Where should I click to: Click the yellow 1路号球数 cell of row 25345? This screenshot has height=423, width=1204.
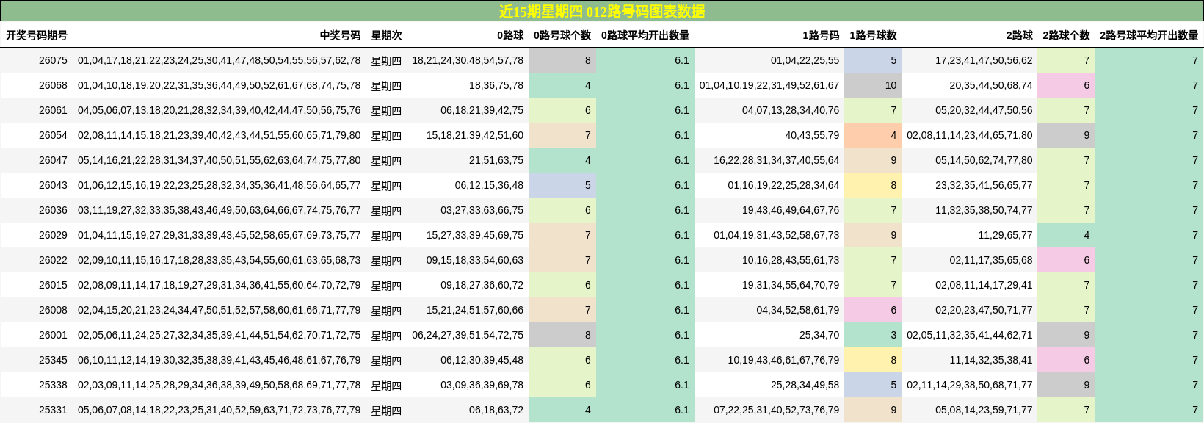coord(873,360)
